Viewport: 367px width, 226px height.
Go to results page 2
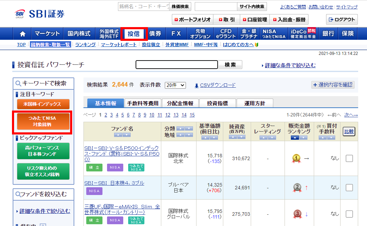[106, 115]
